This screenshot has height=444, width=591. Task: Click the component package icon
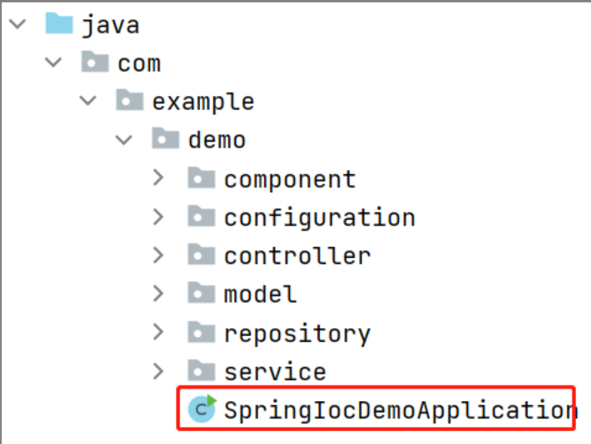(201, 178)
